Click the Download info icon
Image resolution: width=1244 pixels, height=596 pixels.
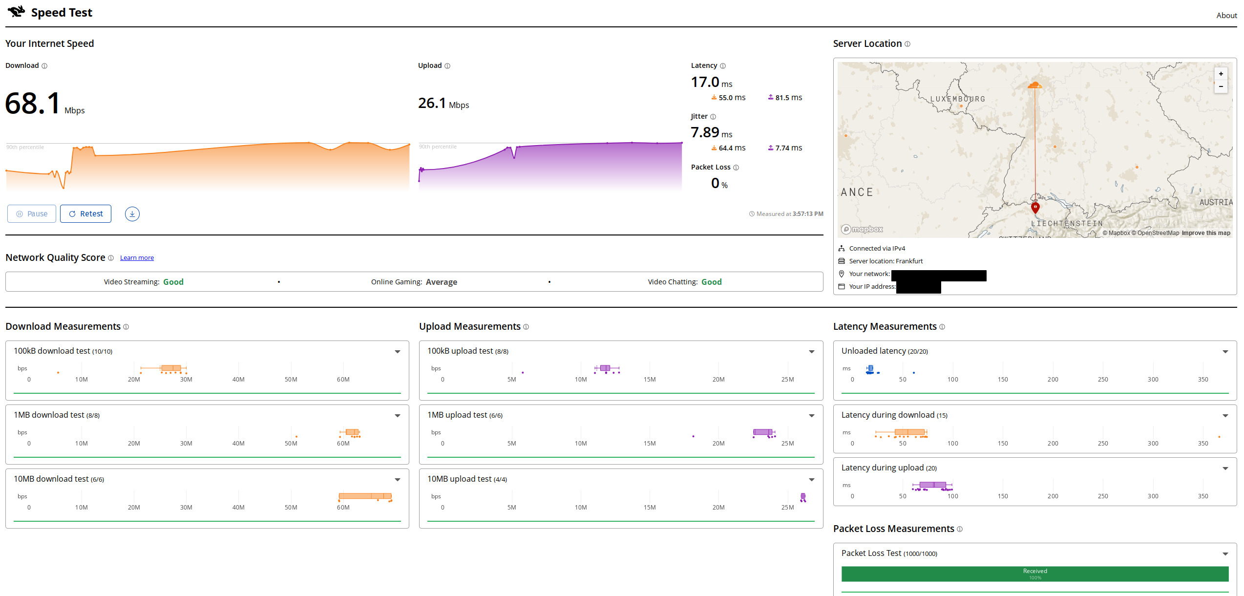pyautogui.click(x=44, y=66)
